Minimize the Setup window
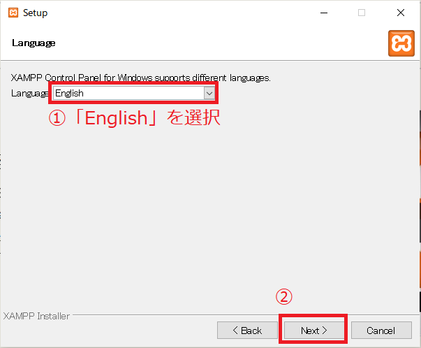Image resolution: width=421 pixels, height=348 pixels. [x=323, y=13]
